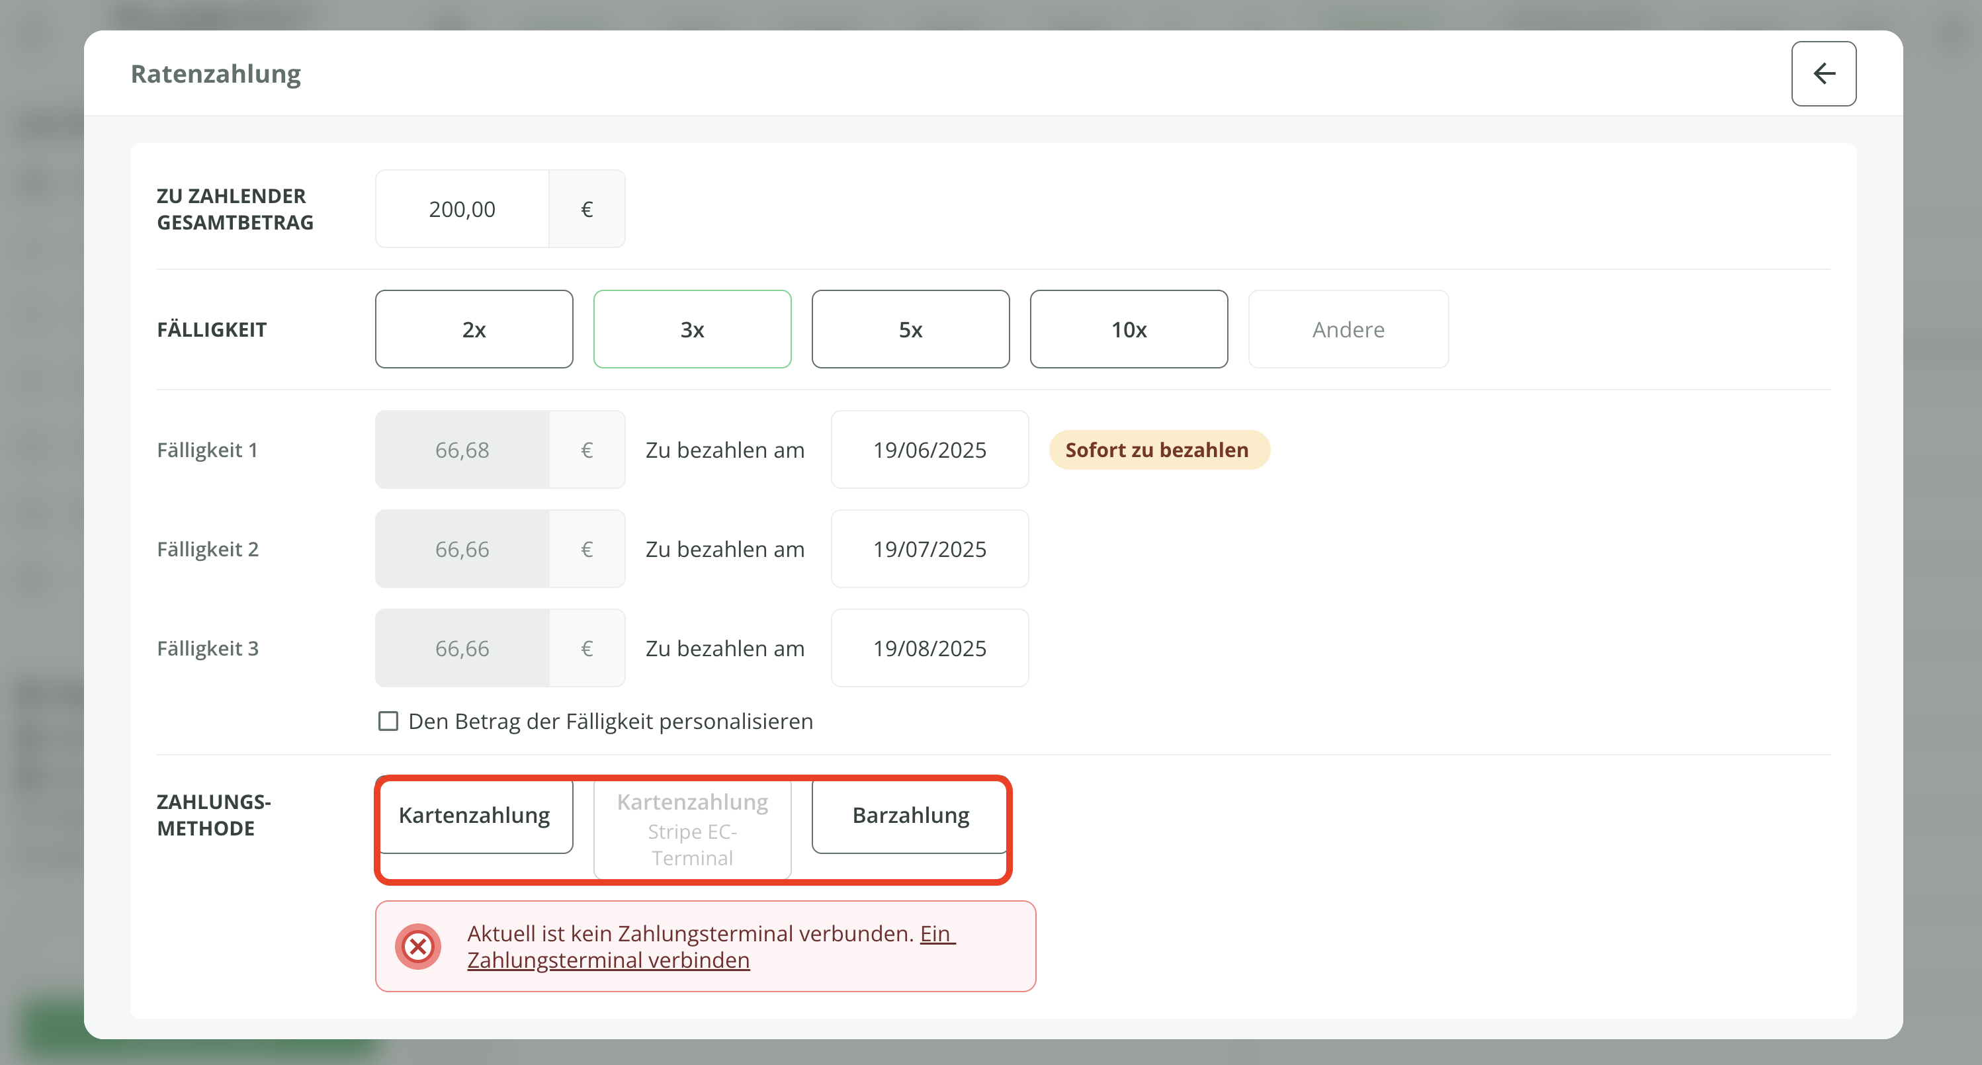Open the Fälligkeit 1 date field
1982x1065 pixels.
point(929,449)
